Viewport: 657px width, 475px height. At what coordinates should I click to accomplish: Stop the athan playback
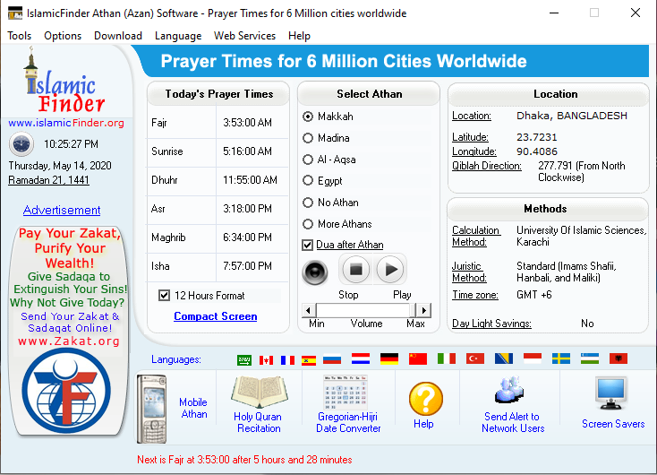(x=356, y=270)
